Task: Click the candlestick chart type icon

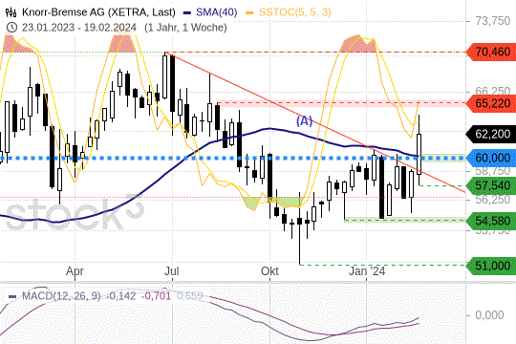Action: (x=11, y=12)
